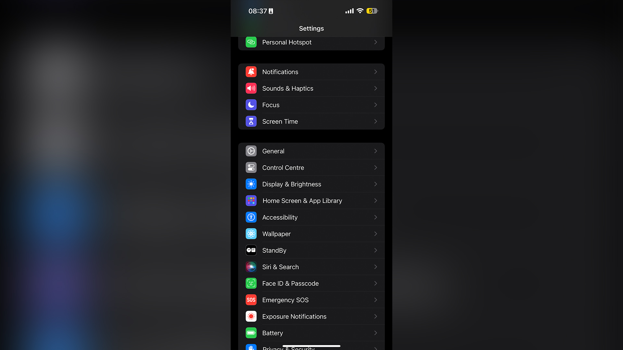Open Home Screen & App Library

pos(311,200)
